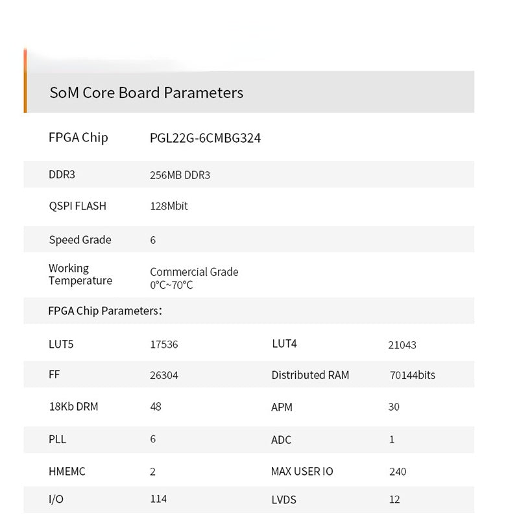Select the Commercial Grade temperature text
The height and width of the screenshot is (519, 519).
pyautogui.click(x=194, y=272)
